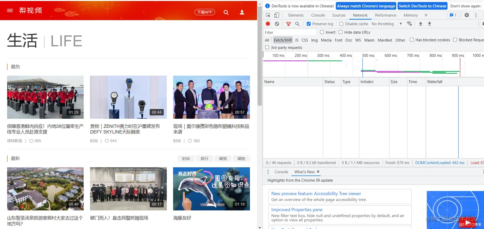
Task: Filter requests by All types
Action: click(267, 40)
